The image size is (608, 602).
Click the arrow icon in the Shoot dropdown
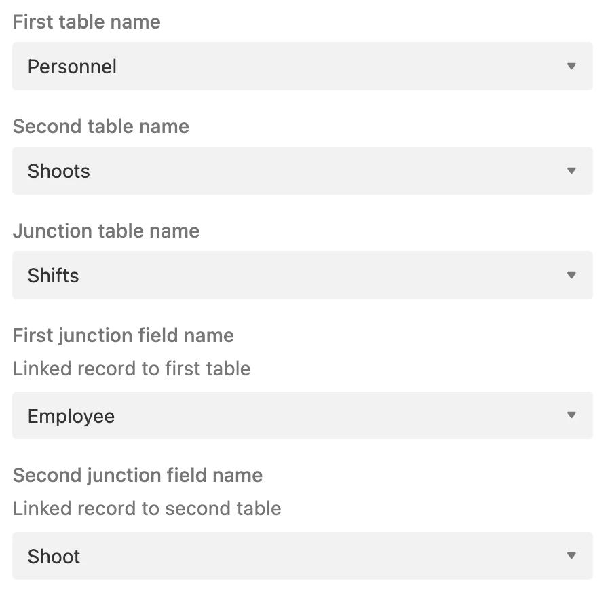coord(571,556)
